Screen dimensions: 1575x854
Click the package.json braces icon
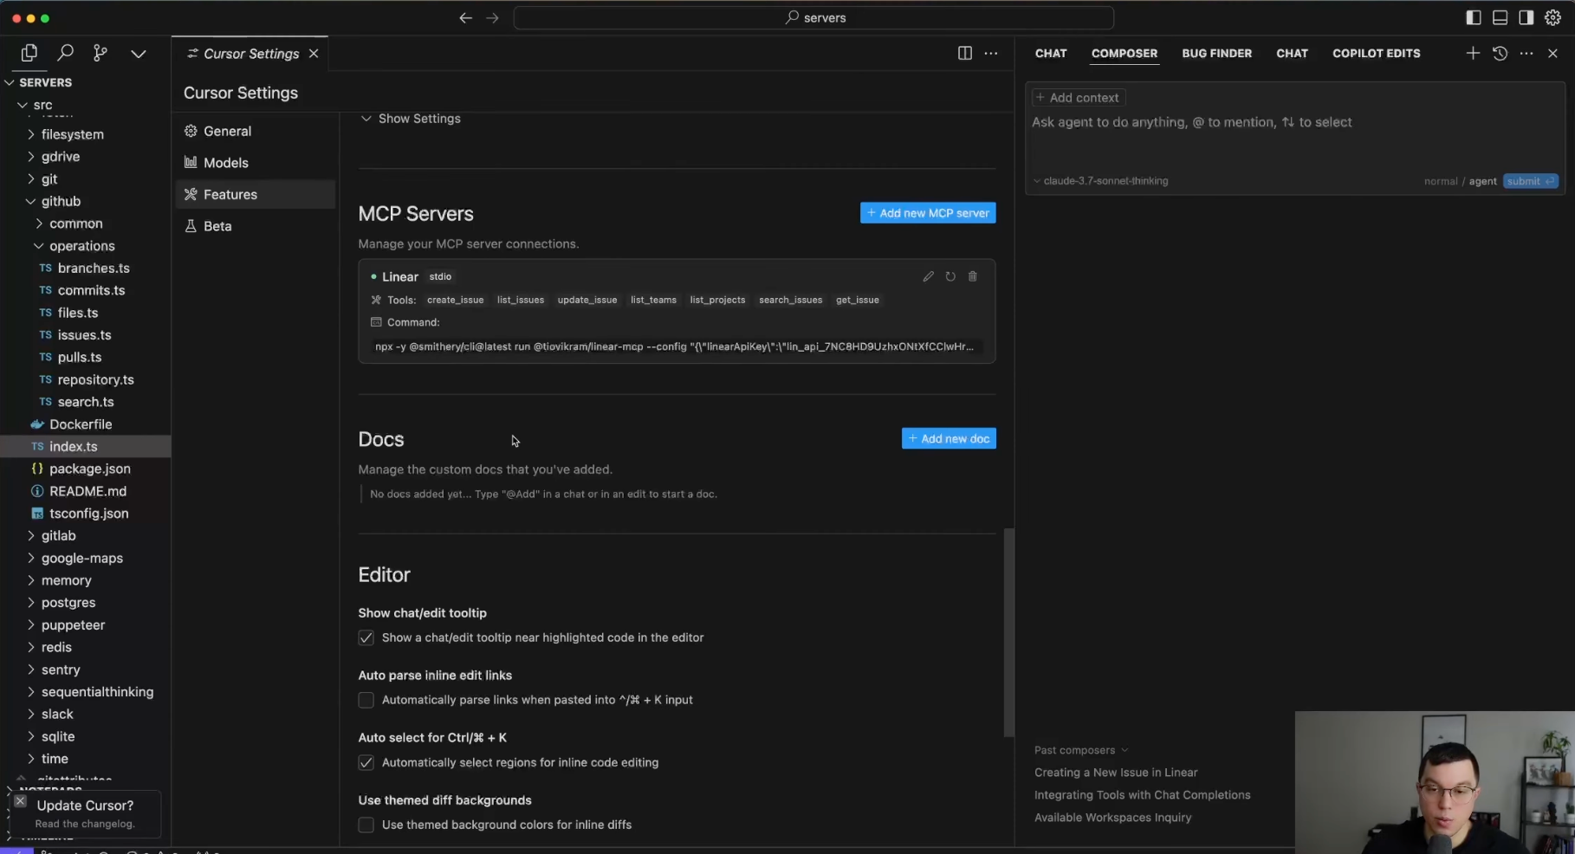(37, 469)
